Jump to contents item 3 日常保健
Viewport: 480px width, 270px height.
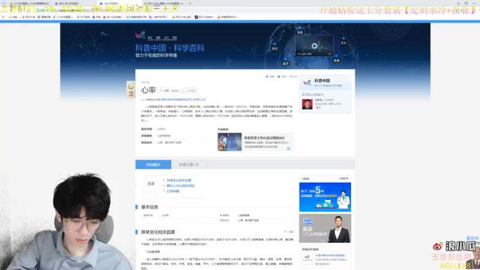point(173,191)
